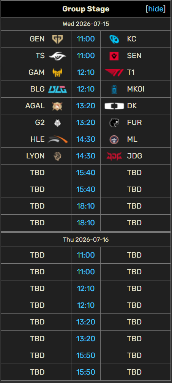This screenshot has height=383, width=172.
Task: Click the LYON lion logo
Action: tap(58, 156)
